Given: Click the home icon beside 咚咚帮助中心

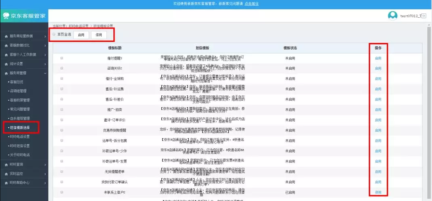Looking at the screenshot, I should click(x=6, y=183).
